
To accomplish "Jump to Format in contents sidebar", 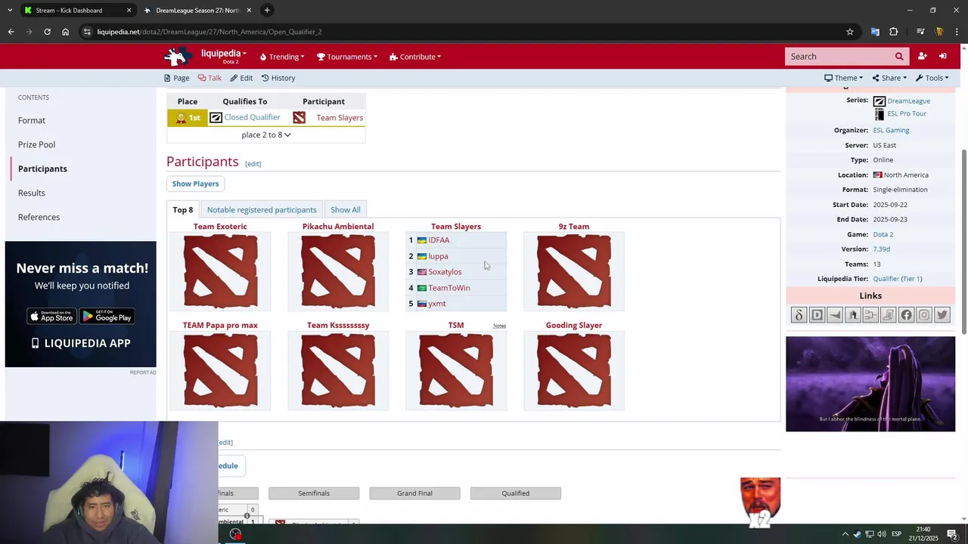I will point(32,120).
